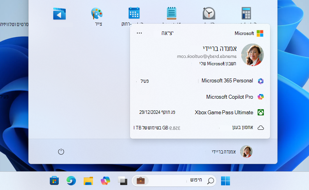Screen dimensions: 309x190
Task: Click the power button in Start menu
Action: (61, 152)
